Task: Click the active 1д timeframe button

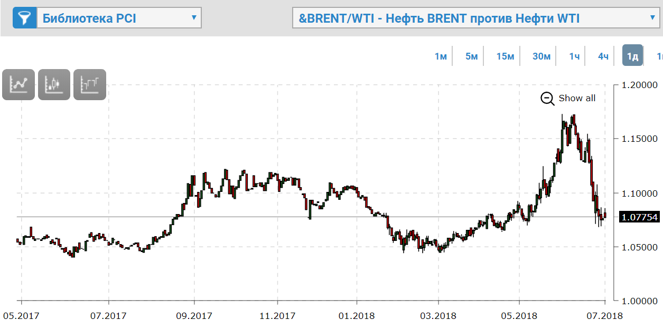Action: point(632,56)
